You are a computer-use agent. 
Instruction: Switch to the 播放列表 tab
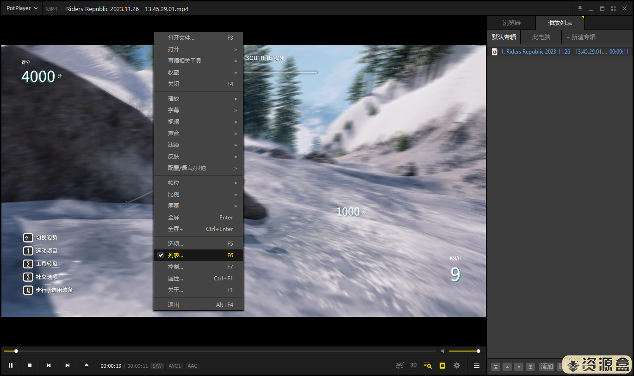tap(559, 23)
